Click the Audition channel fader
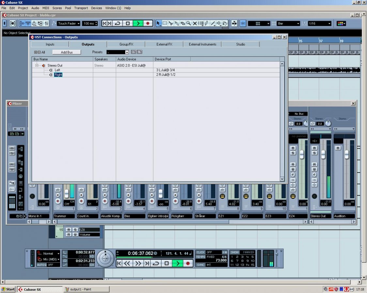The height and width of the screenshot is (293, 367). (x=347, y=155)
